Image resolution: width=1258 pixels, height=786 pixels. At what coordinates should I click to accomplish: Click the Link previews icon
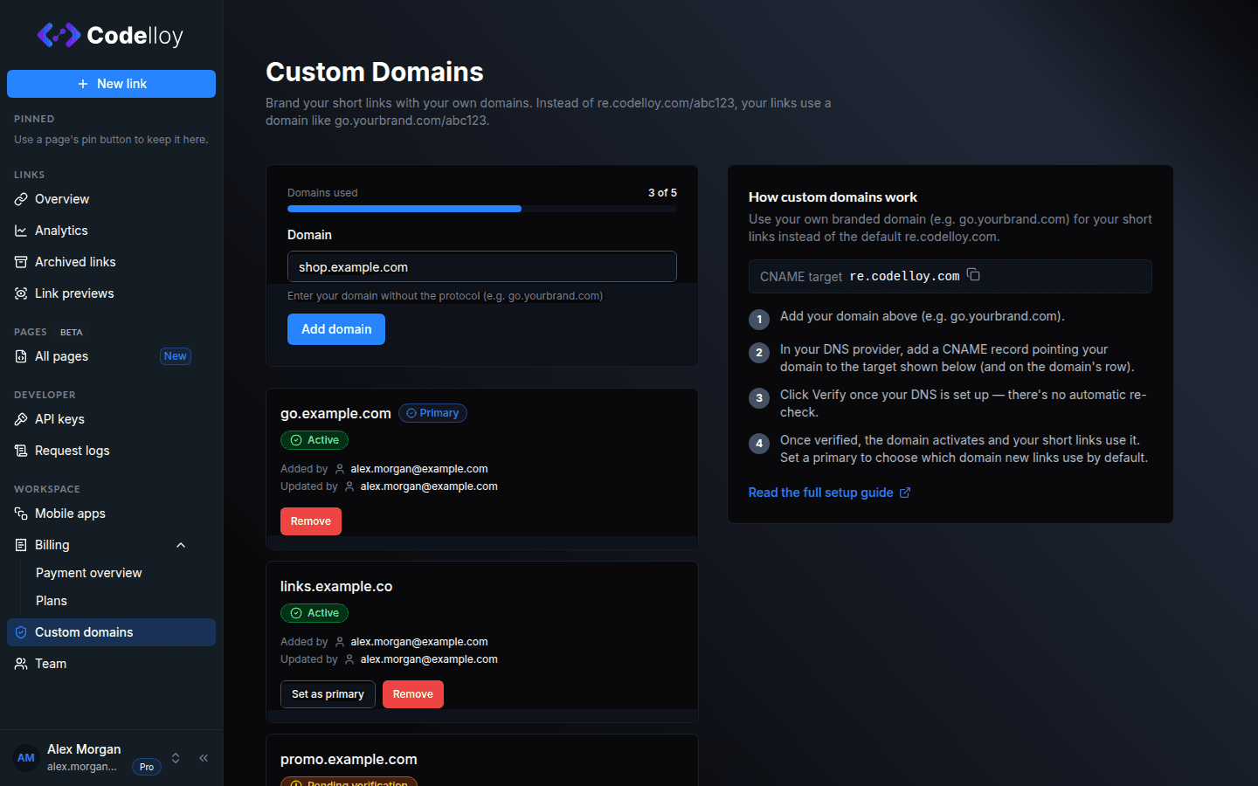point(21,293)
